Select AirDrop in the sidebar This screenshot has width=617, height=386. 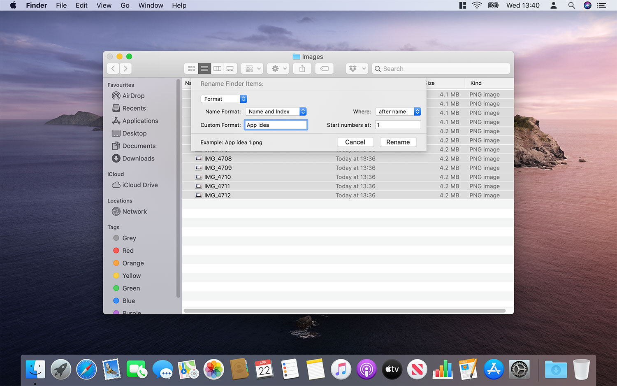click(132, 95)
